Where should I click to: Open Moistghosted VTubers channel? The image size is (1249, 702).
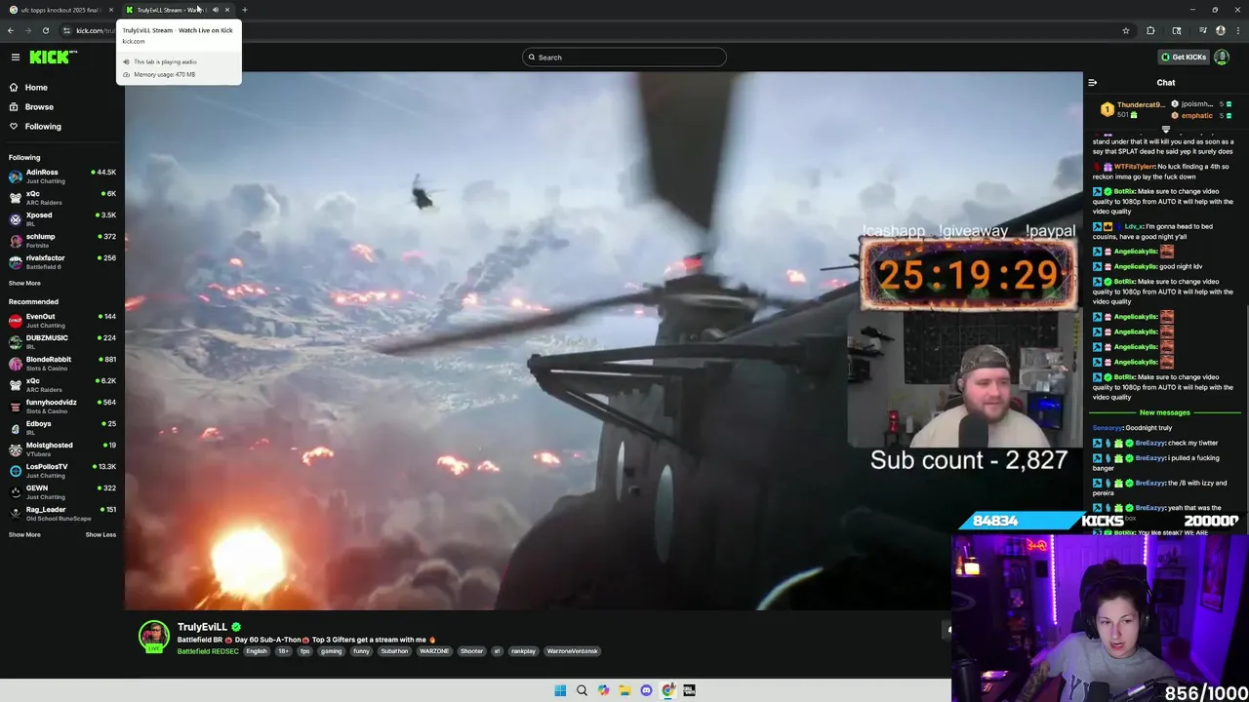[x=62, y=449]
